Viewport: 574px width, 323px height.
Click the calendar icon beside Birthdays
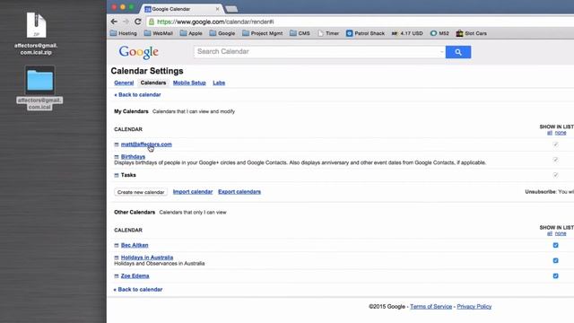pos(117,157)
